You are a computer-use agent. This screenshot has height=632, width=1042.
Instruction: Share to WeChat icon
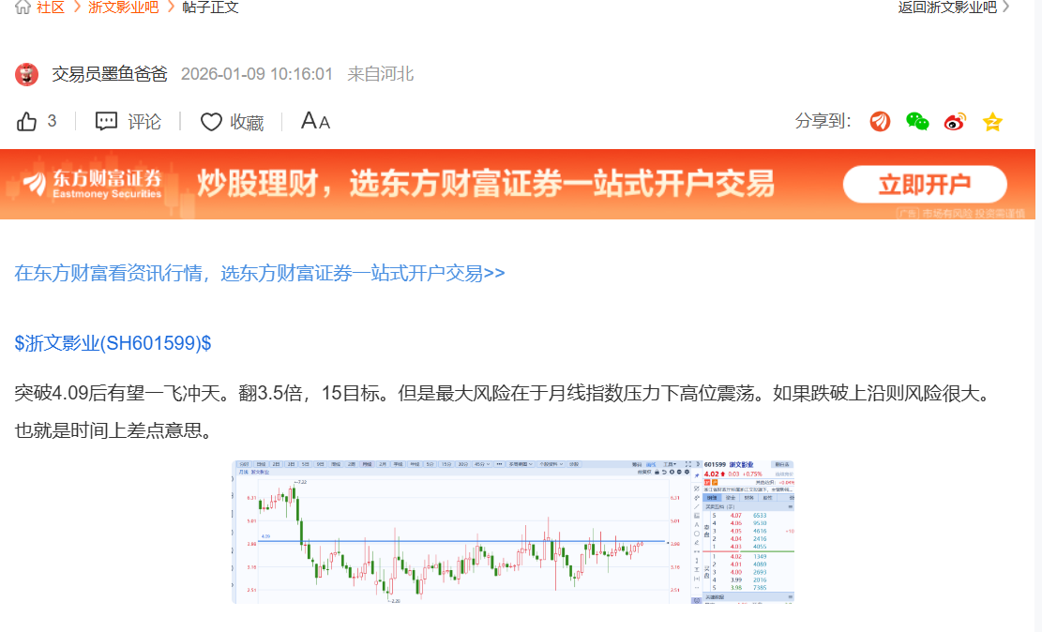917,122
